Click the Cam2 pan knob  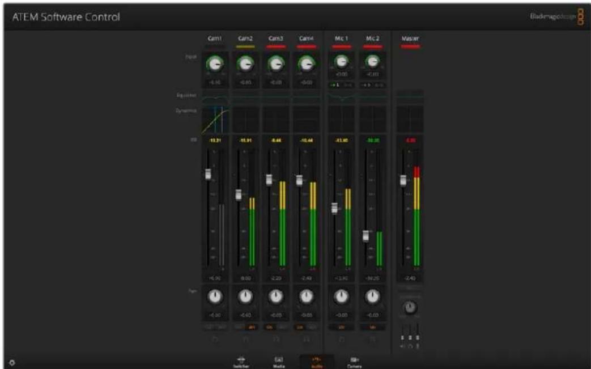point(245,296)
